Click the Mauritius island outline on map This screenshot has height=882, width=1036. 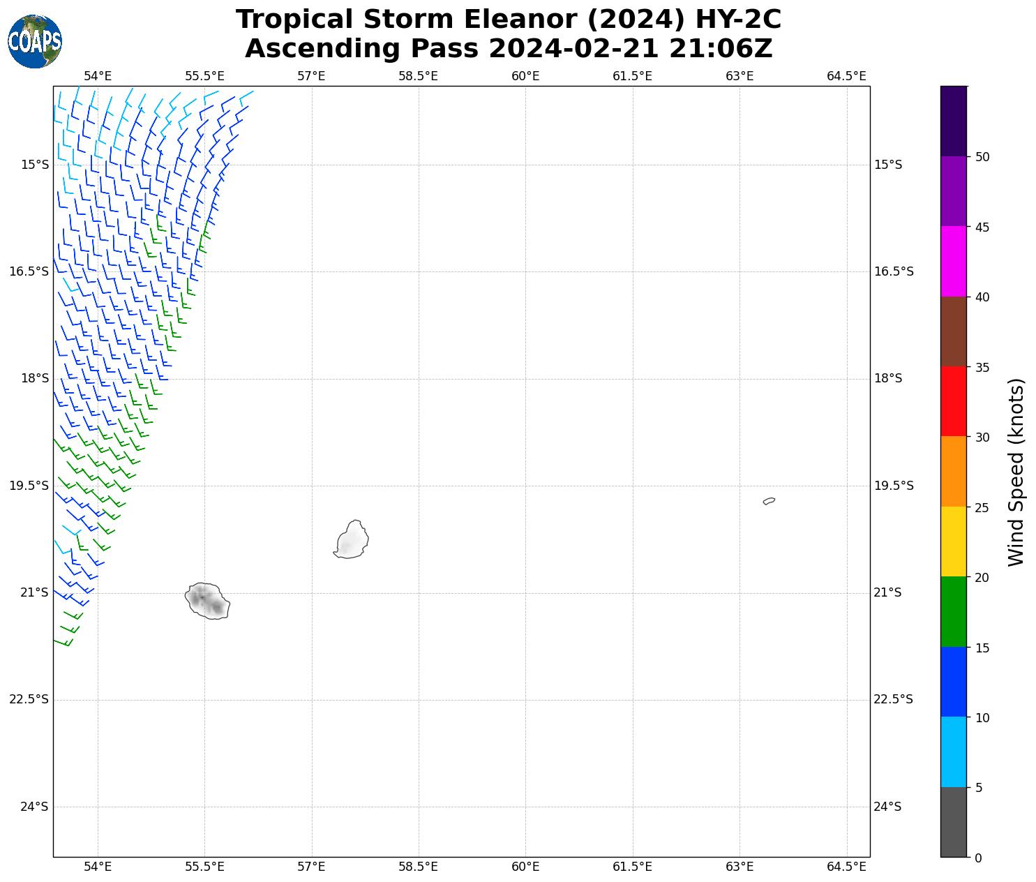pos(352,541)
